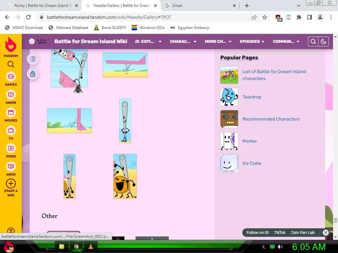Click Follow on IG button
This screenshot has height=253, width=338.
[x=257, y=233]
